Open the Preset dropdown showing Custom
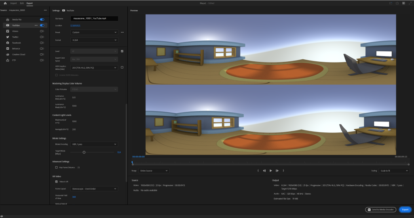Screen dimensions: 414x218 coord(94,32)
